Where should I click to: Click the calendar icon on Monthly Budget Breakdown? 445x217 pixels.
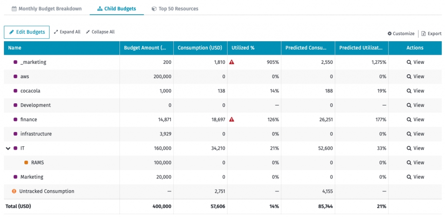tap(14, 9)
